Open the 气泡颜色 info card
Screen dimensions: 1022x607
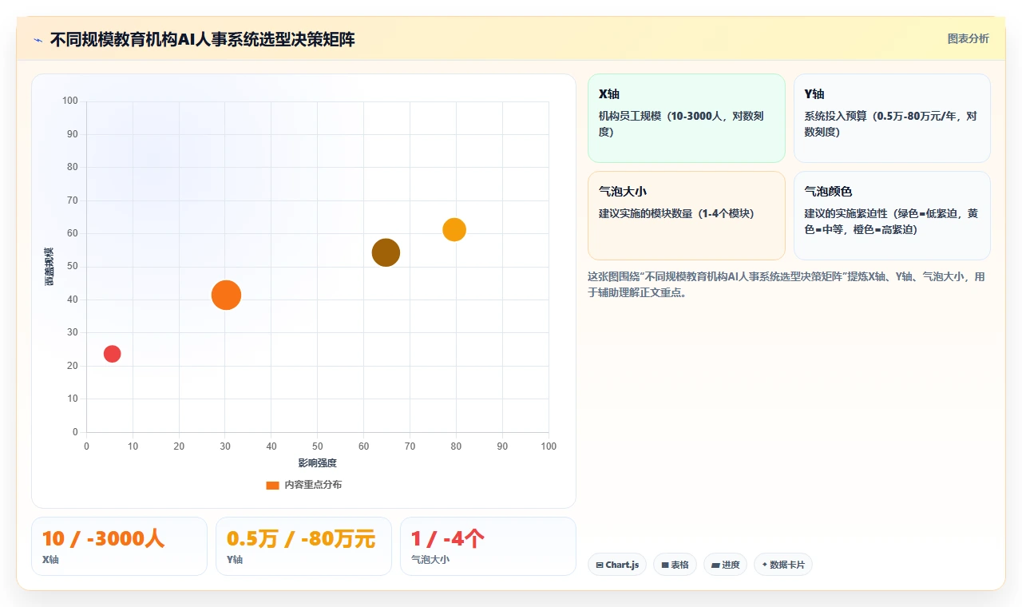coord(892,216)
